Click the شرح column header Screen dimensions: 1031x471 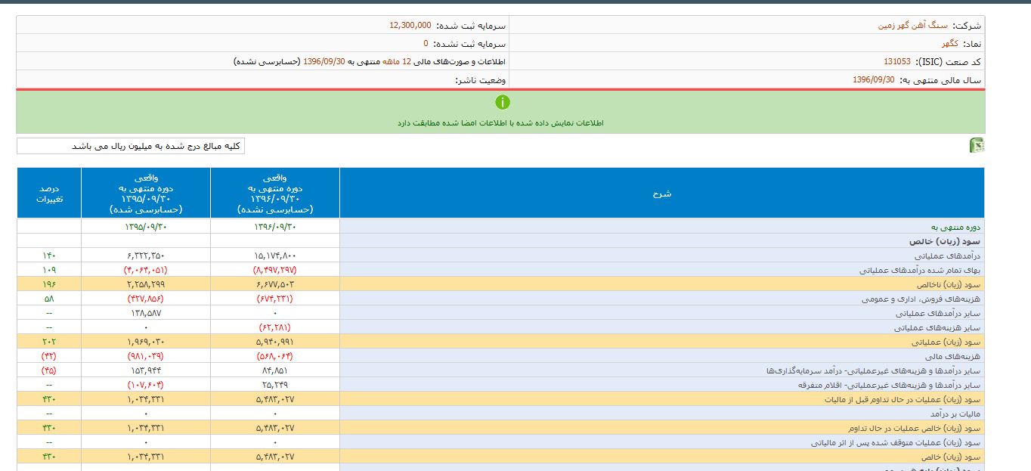point(662,194)
